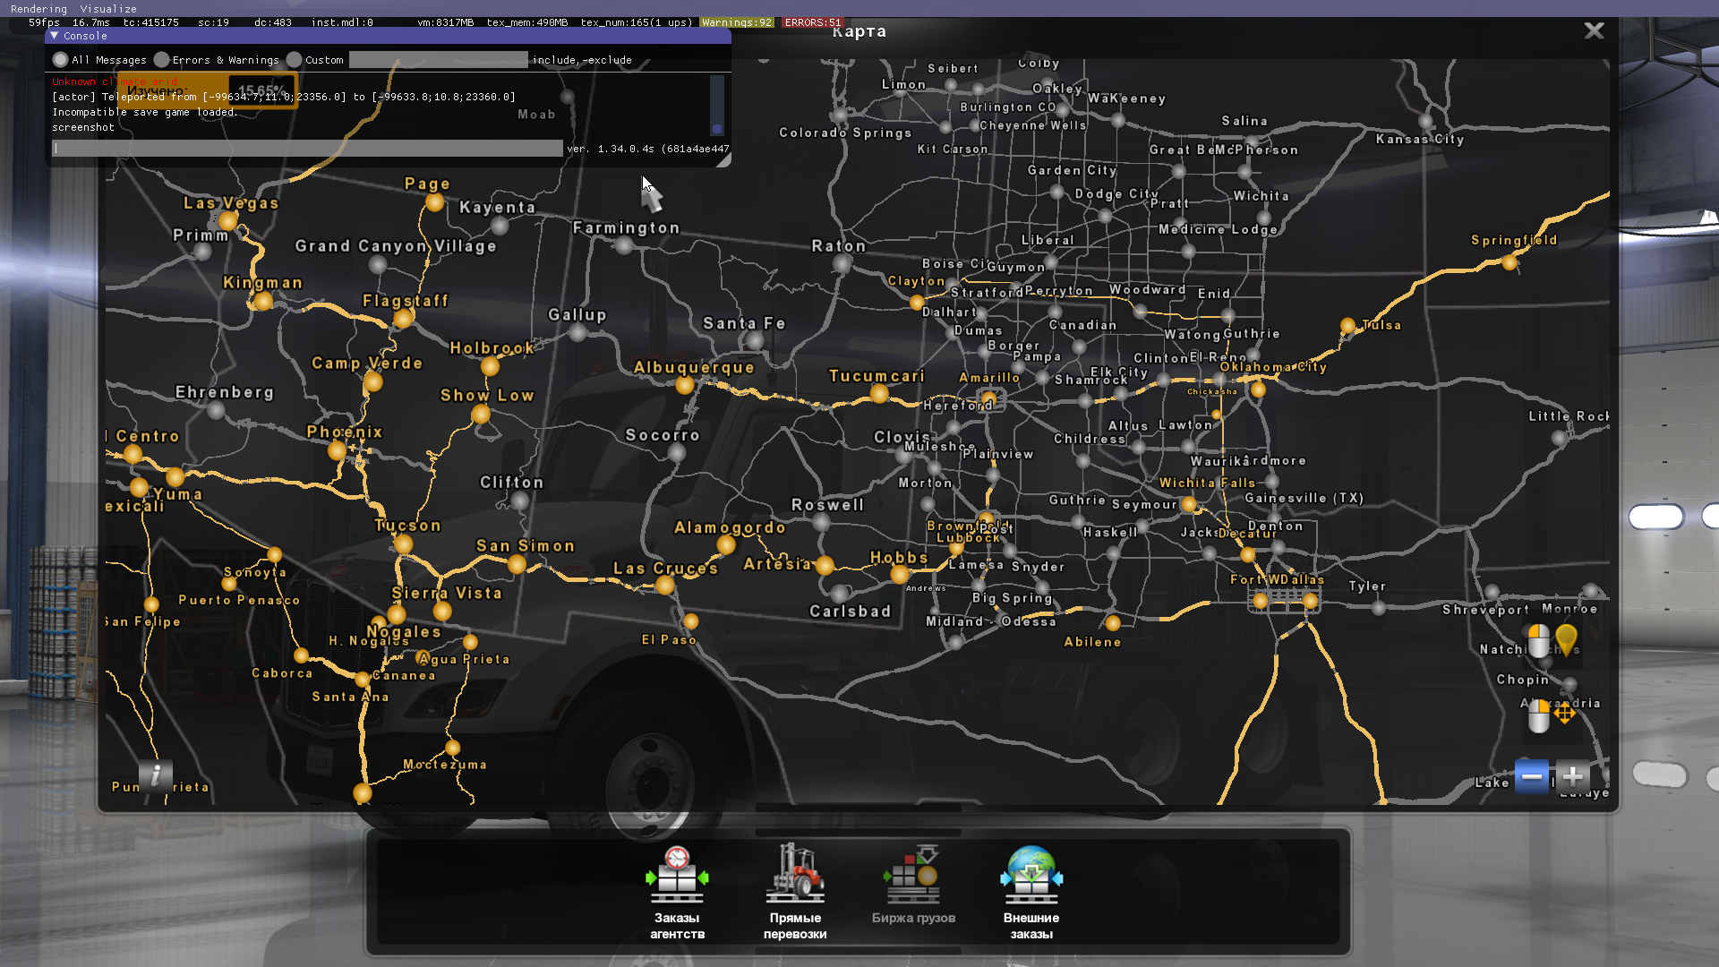Click the Farmington city label

point(626,228)
